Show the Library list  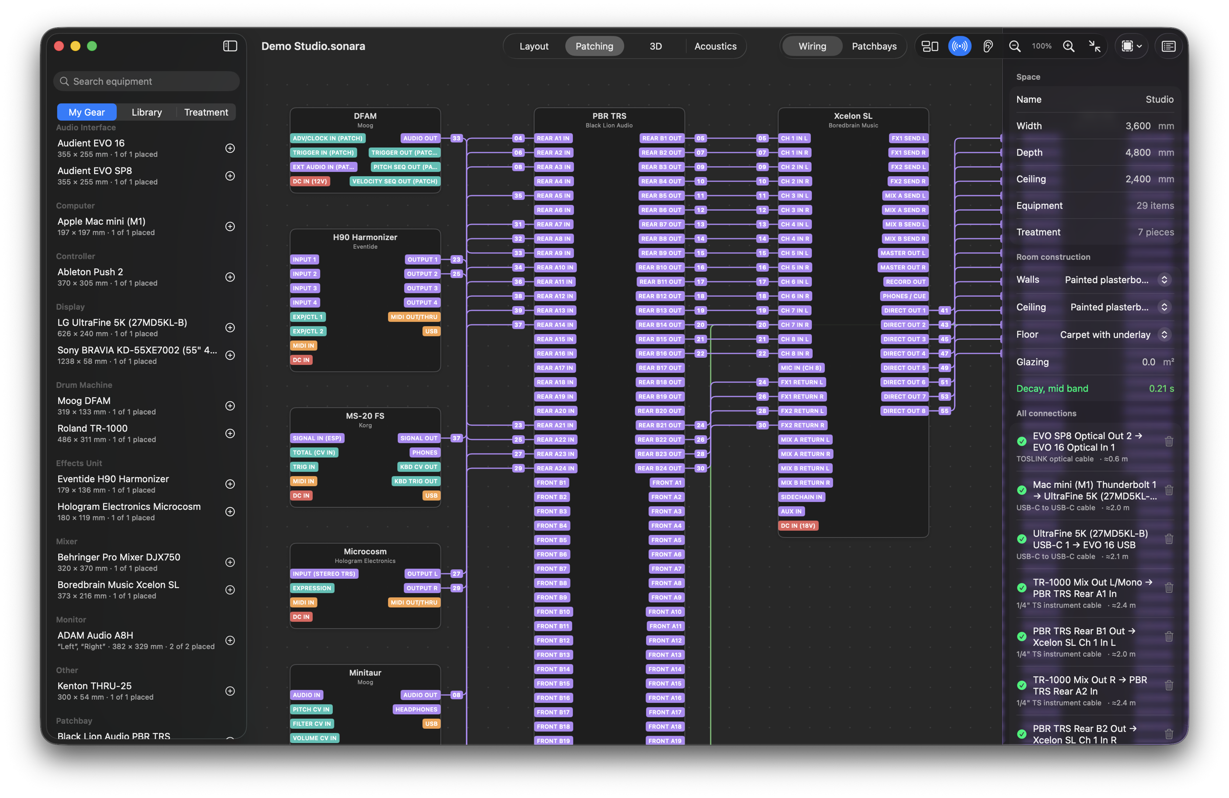pos(146,113)
